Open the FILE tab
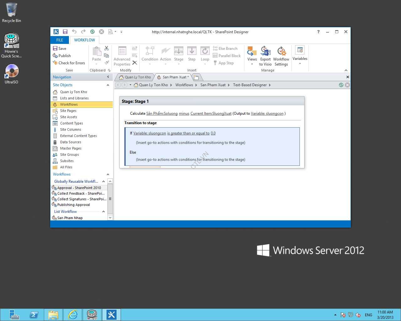The height and width of the screenshot is (321, 401). 60,40
